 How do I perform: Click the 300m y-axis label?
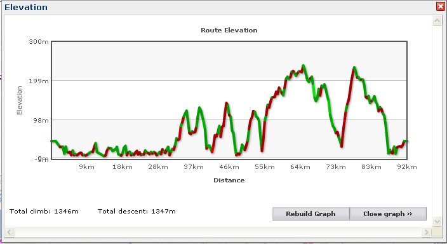39,42
